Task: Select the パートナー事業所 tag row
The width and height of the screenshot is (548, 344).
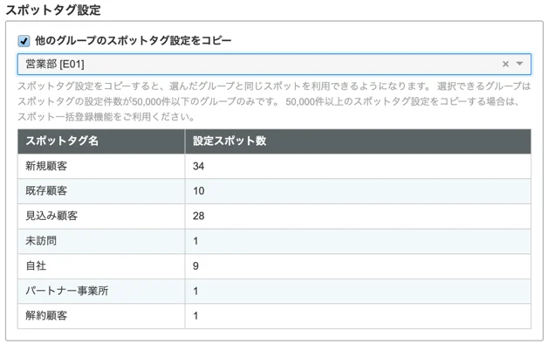Action: [x=274, y=291]
